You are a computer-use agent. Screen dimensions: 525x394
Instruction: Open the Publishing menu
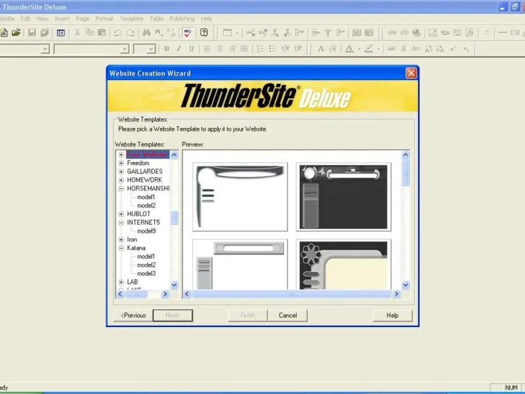tap(182, 19)
